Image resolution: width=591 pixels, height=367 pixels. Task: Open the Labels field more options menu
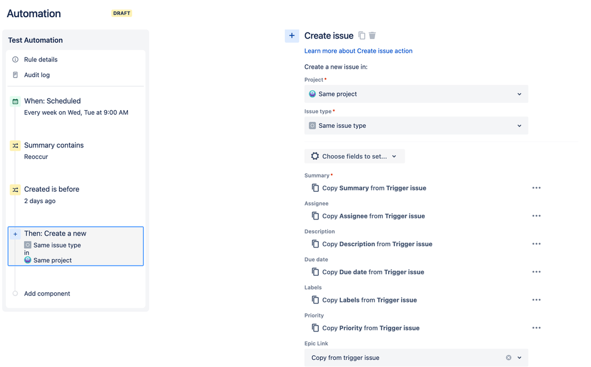click(x=537, y=300)
